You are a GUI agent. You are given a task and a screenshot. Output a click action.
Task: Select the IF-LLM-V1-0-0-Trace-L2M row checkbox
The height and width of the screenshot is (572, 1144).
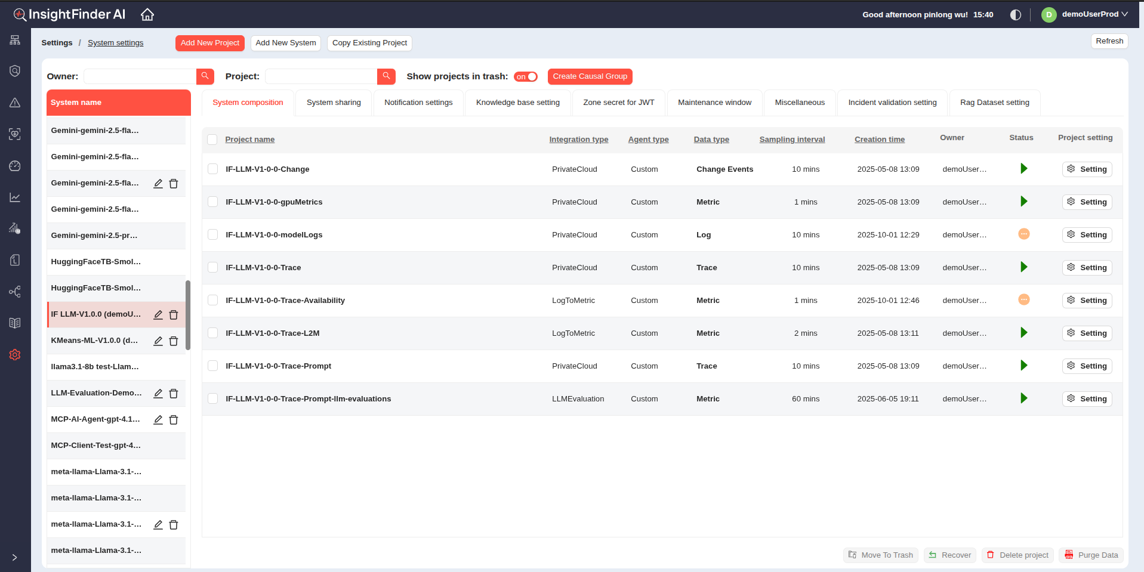(212, 333)
